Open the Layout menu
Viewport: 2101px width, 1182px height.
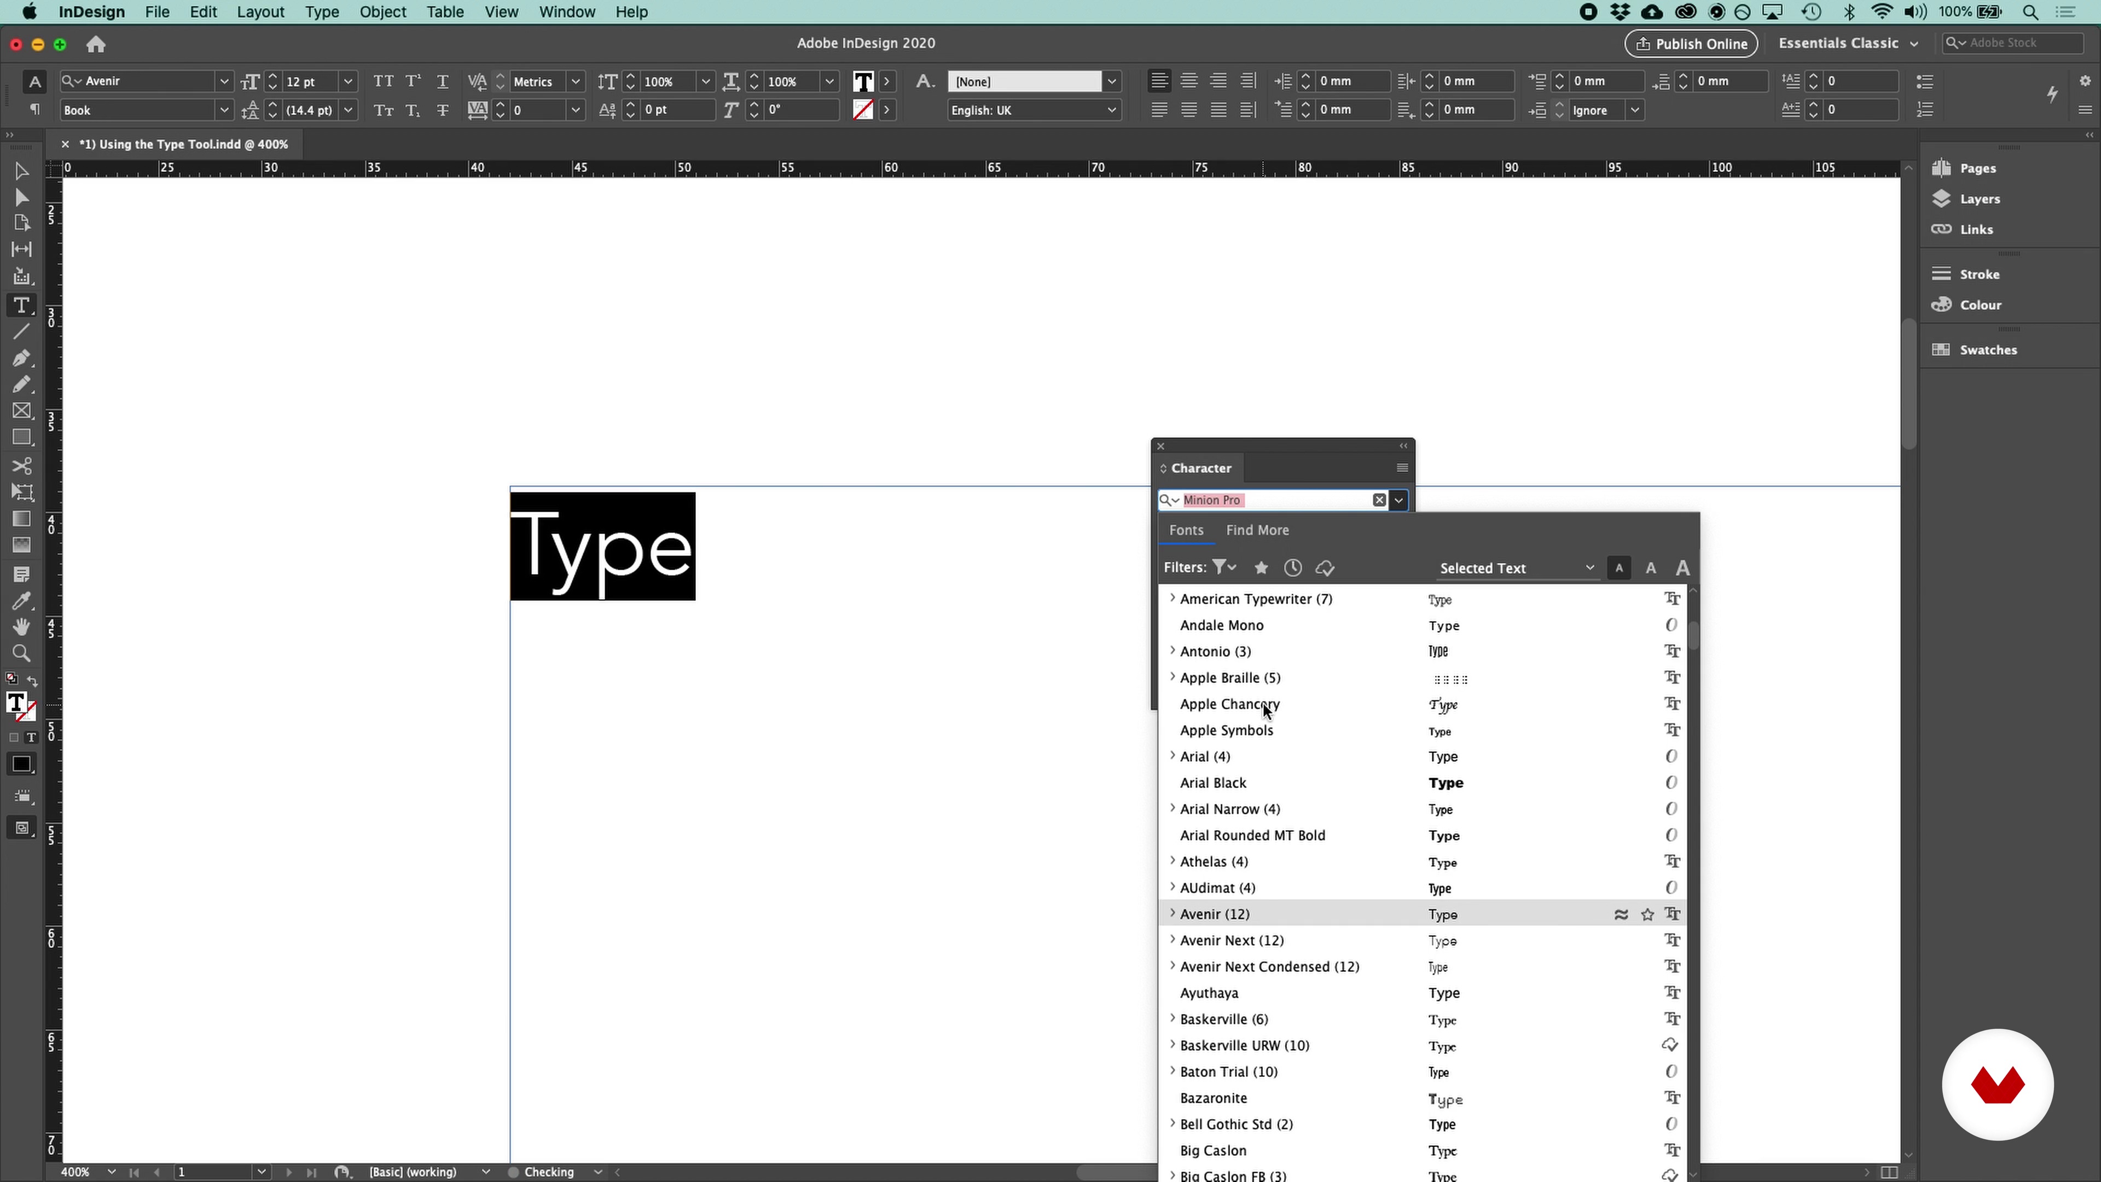coord(260,12)
